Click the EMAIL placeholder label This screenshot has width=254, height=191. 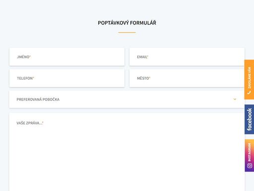142,57
